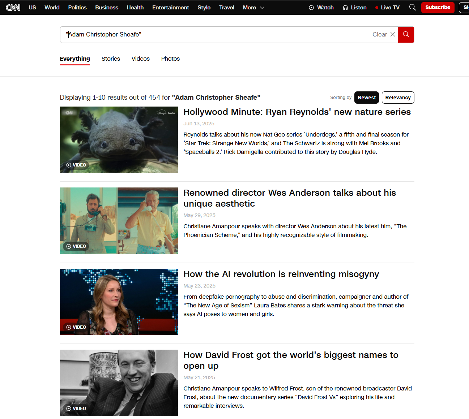Click the Watch play icon in header
Image resolution: width=469 pixels, height=419 pixels.
click(311, 8)
